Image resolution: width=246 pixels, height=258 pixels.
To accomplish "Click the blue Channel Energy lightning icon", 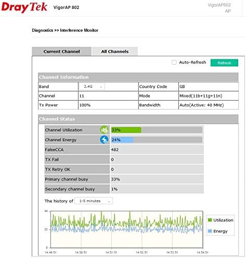I will pyautogui.click(x=104, y=140).
